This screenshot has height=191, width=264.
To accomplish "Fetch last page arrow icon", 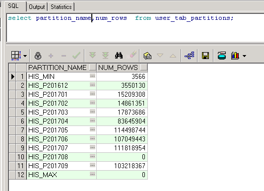I will tap(105, 56).
